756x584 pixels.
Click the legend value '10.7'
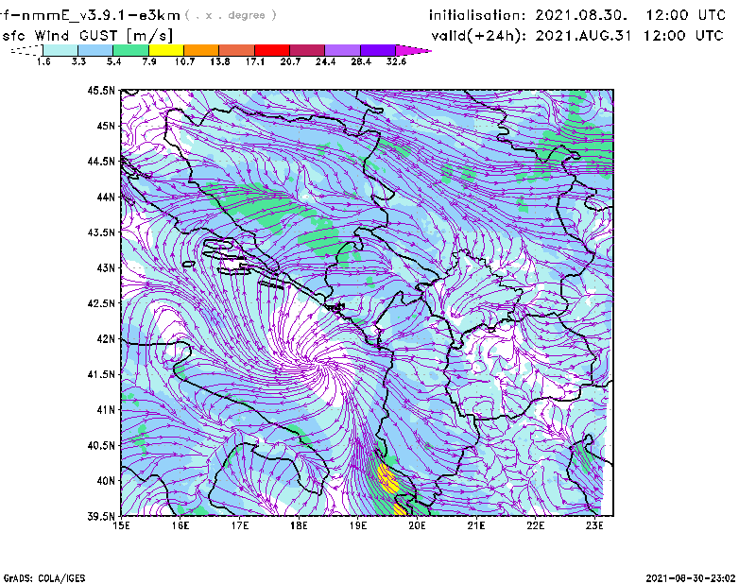pyautogui.click(x=184, y=61)
